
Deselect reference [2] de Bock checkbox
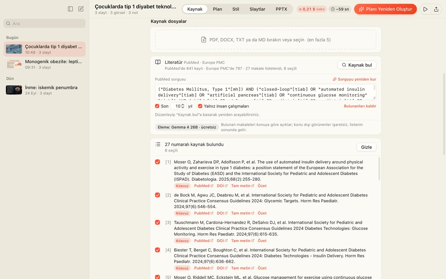coord(157,195)
